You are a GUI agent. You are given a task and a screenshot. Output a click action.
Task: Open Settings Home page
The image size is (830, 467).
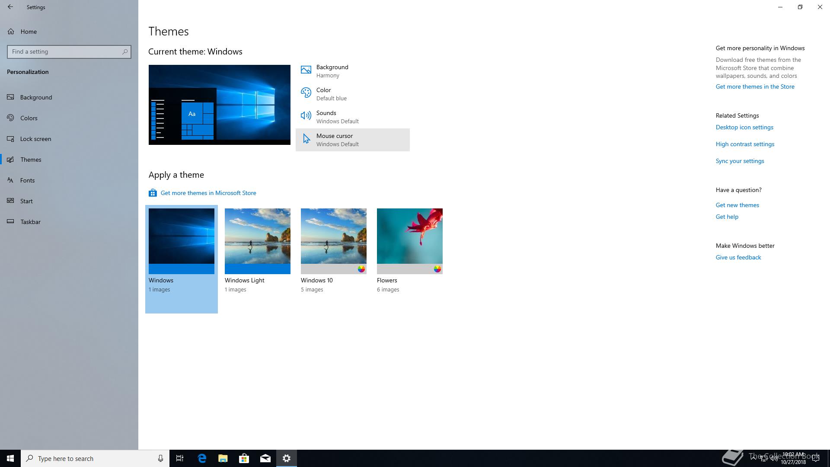click(69, 32)
